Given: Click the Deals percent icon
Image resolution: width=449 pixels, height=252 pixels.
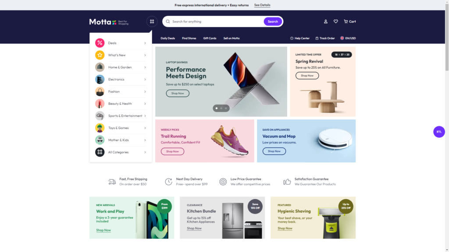Looking at the screenshot, I should tap(100, 43).
